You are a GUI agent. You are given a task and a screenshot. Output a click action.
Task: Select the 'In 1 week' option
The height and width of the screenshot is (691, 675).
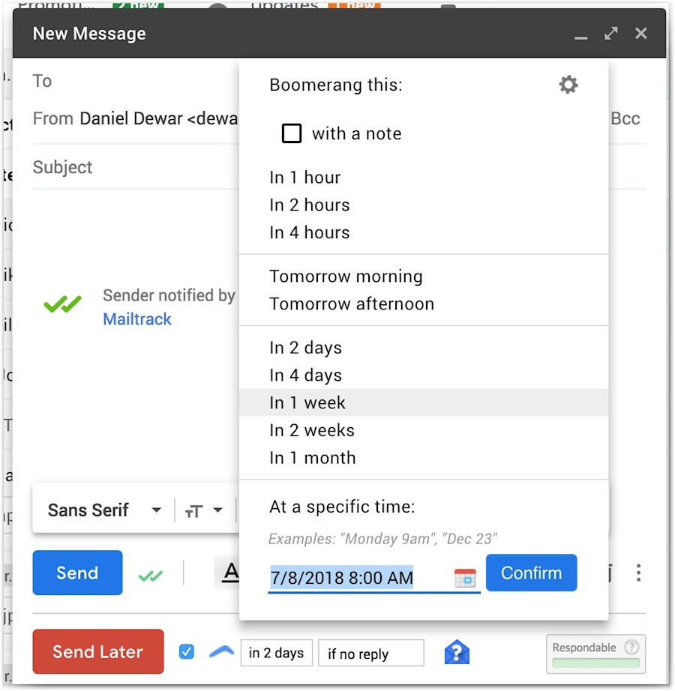coord(307,402)
